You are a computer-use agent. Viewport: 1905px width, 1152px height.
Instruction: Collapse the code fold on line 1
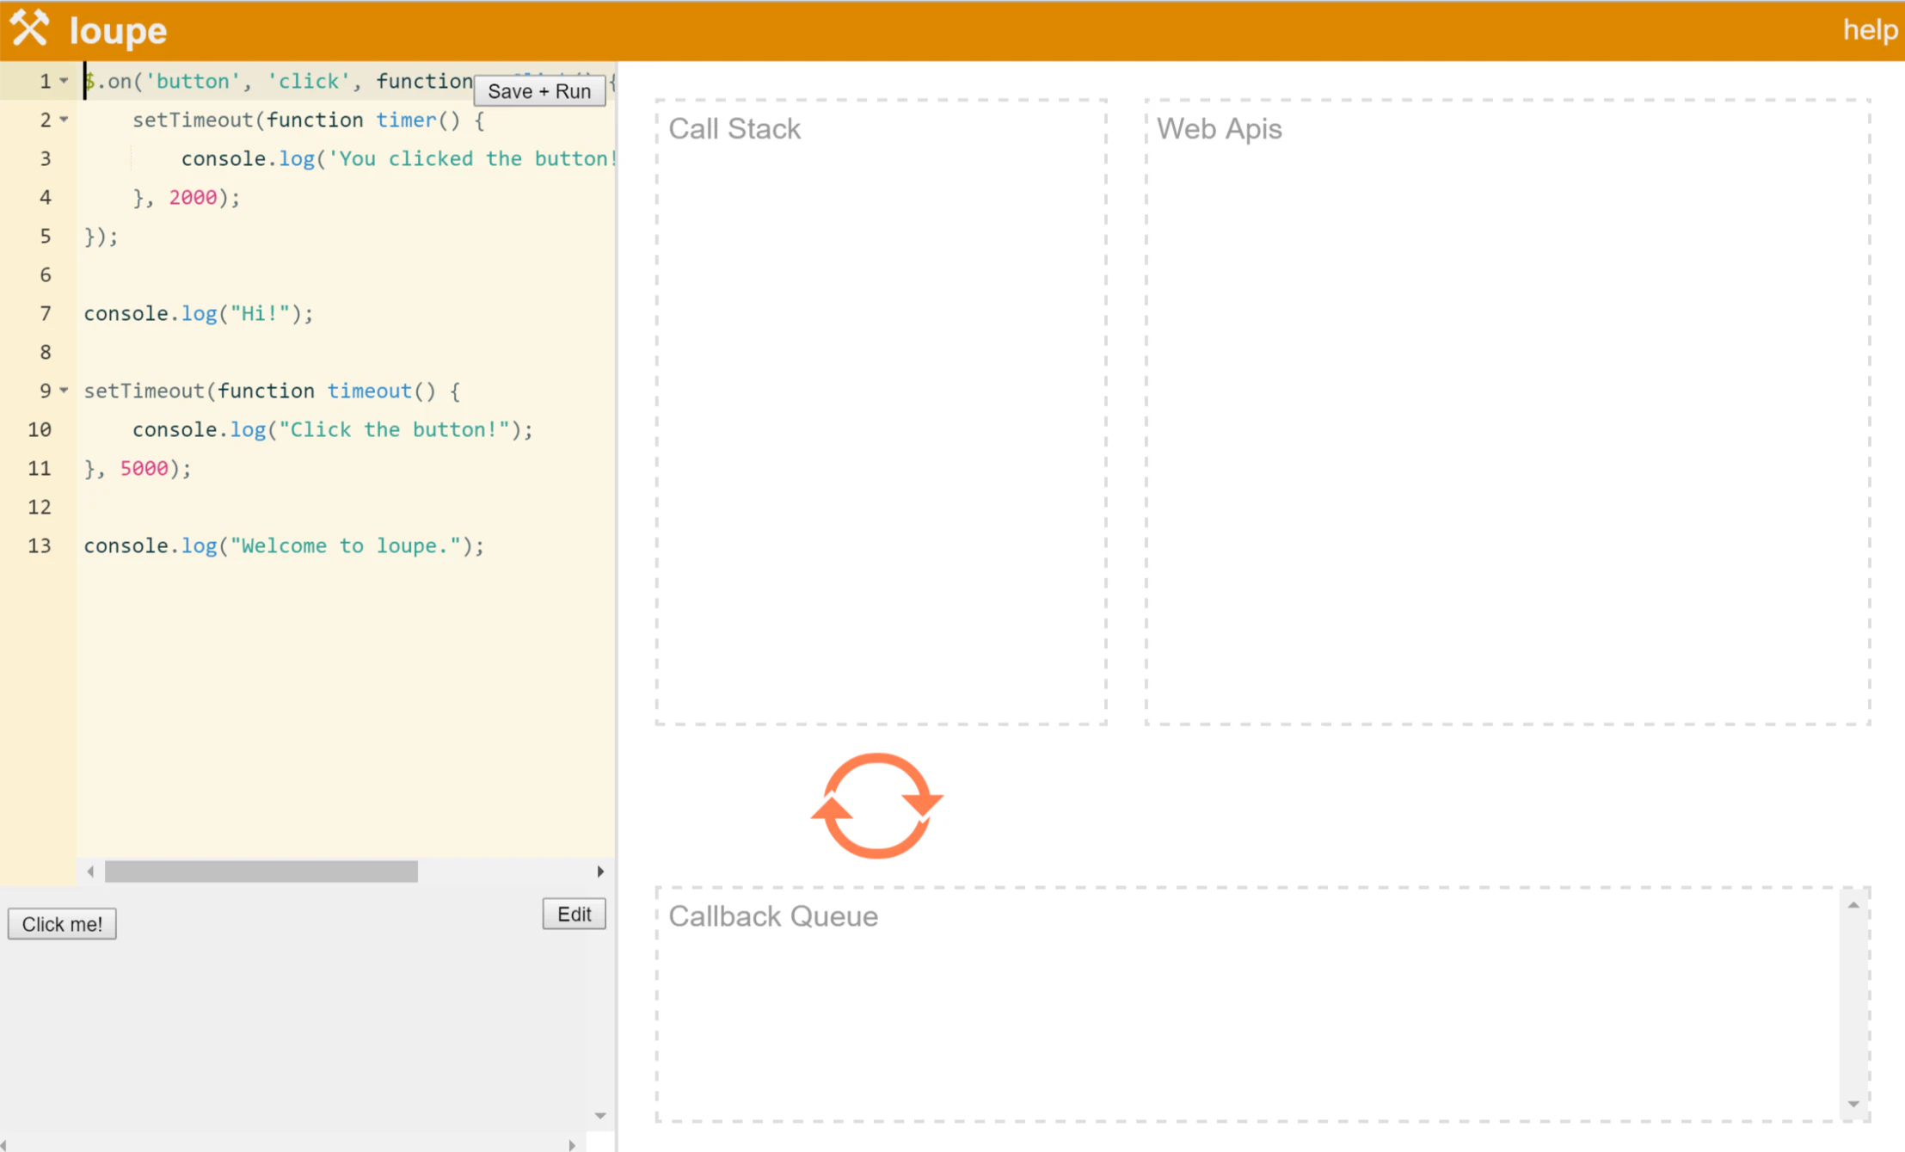64,81
